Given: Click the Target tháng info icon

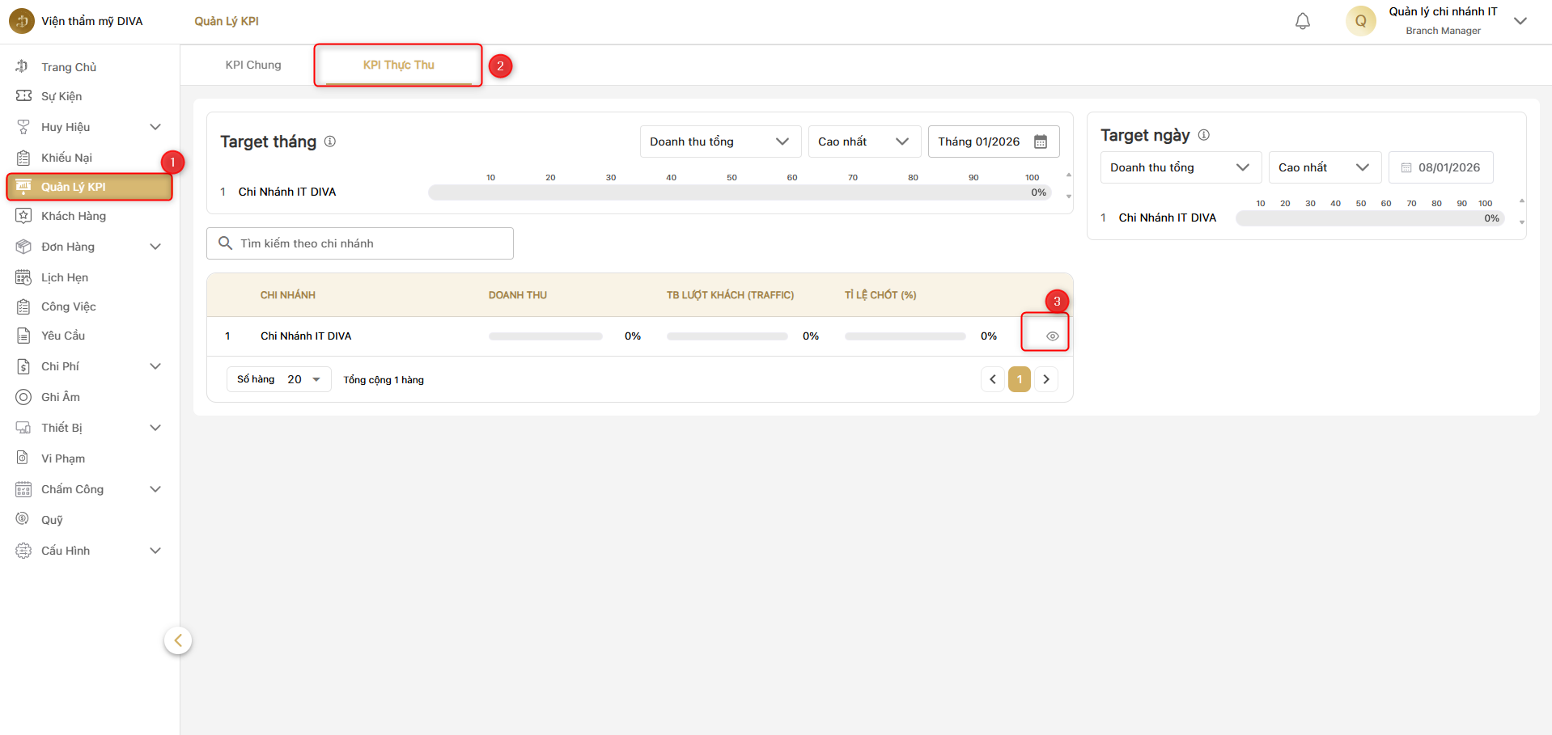Looking at the screenshot, I should click(x=330, y=142).
